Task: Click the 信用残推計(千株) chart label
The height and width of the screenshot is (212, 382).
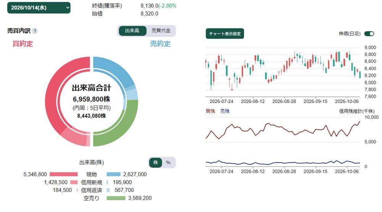Action: (357, 111)
